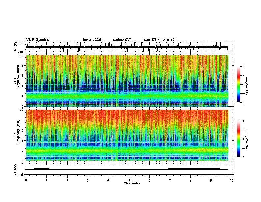
Task: Click the "-7" label on ch.2 color scale
Action: 243,157
